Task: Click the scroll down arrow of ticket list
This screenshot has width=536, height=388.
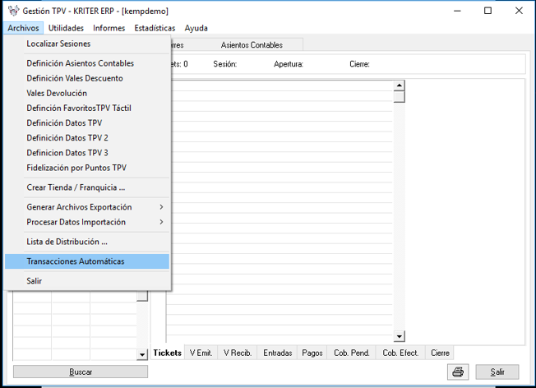Action: (x=400, y=336)
